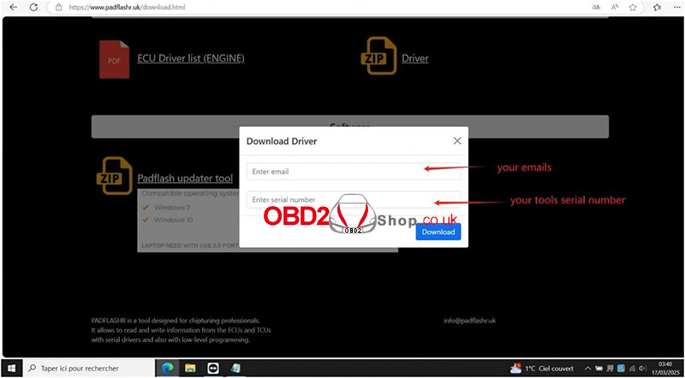Open the Padflash updater tool link
The height and width of the screenshot is (378, 685).
[x=185, y=179]
